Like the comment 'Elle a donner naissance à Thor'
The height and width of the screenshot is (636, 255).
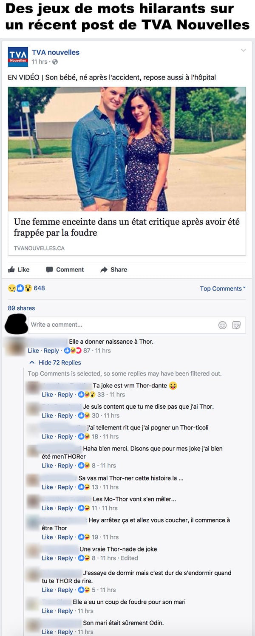pyautogui.click(x=33, y=351)
